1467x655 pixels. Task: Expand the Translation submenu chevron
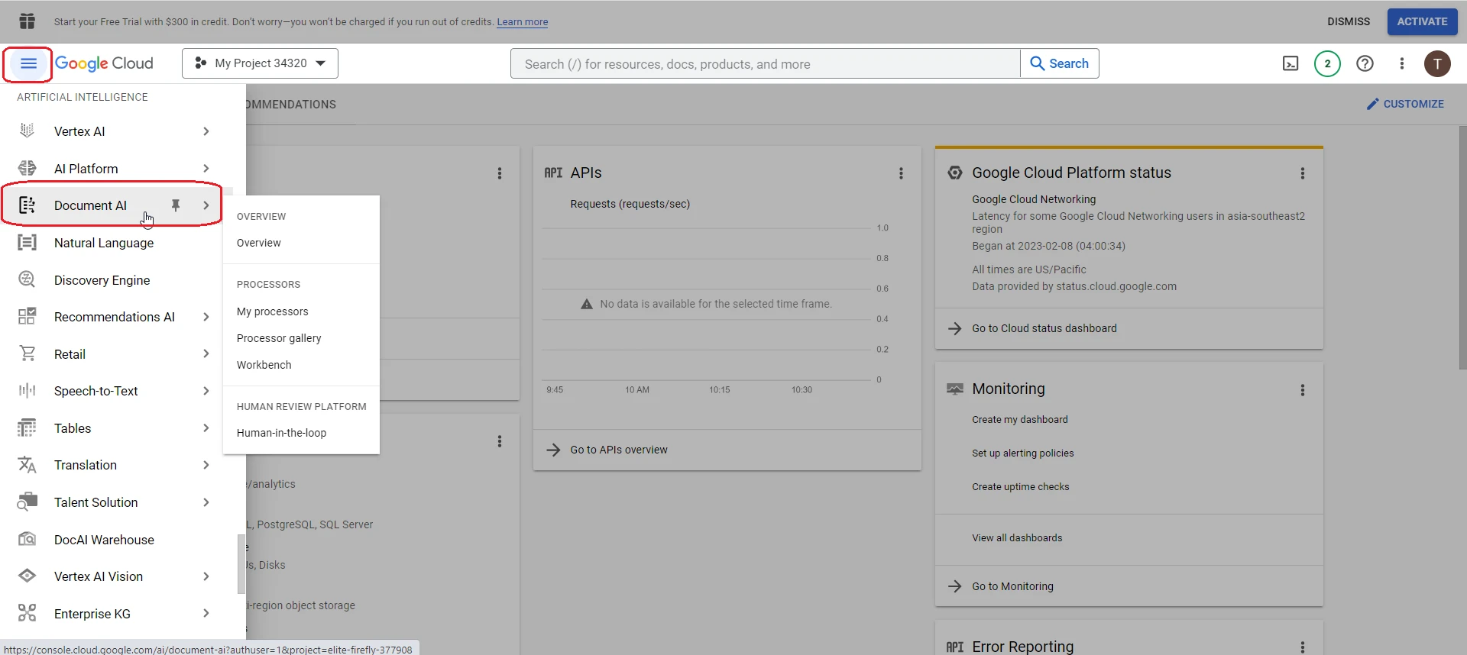pos(206,465)
